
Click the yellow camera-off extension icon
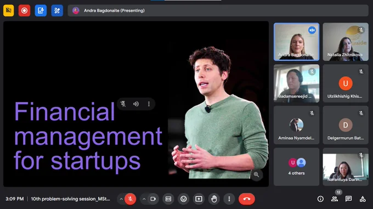point(9,10)
